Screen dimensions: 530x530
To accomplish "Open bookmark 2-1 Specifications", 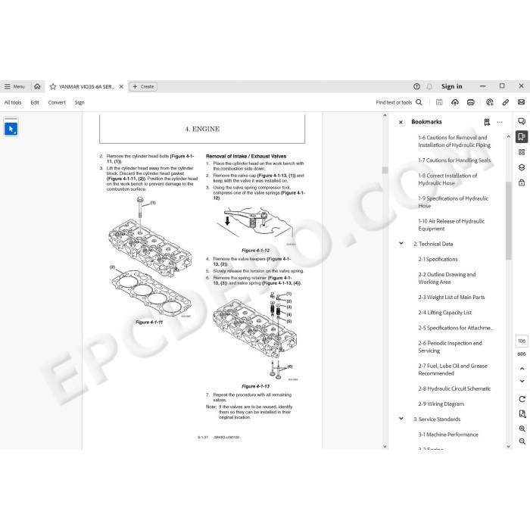I will pos(438,259).
